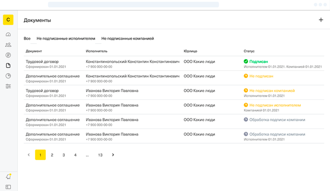Open the sliders settings icon in sidebar
Viewport: 330px width, 191px height.
(x=8, y=86)
